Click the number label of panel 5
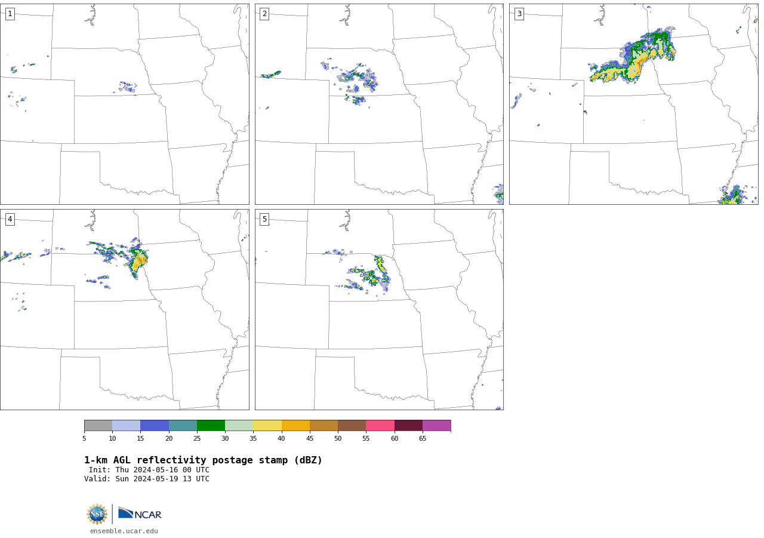 [x=264, y=219]
